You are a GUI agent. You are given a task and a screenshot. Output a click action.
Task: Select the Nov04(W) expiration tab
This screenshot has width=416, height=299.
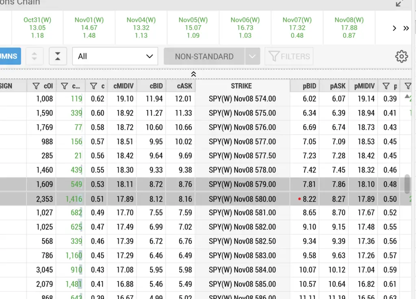click(x=141, y=28)
